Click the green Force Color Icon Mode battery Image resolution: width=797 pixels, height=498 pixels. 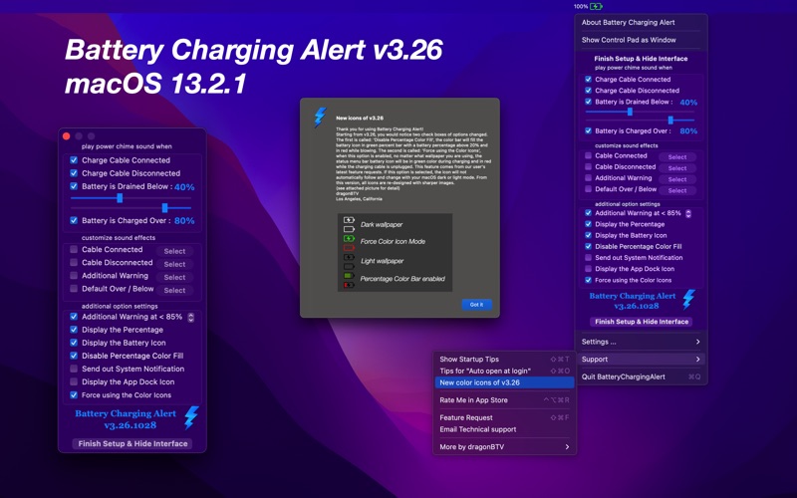click(x=349, y=238)
